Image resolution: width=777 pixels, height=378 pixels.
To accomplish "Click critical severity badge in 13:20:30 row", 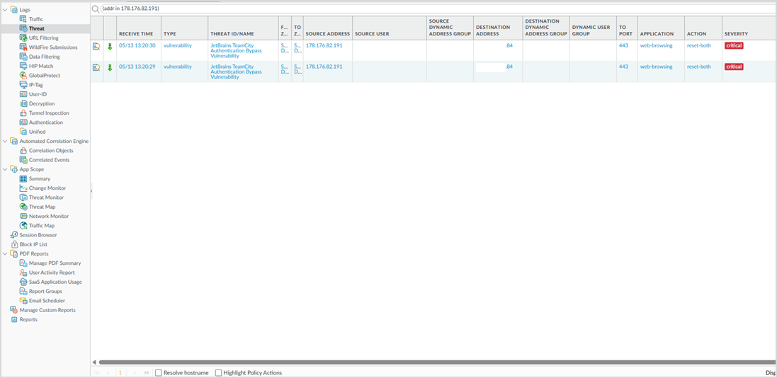I will 734,45.
